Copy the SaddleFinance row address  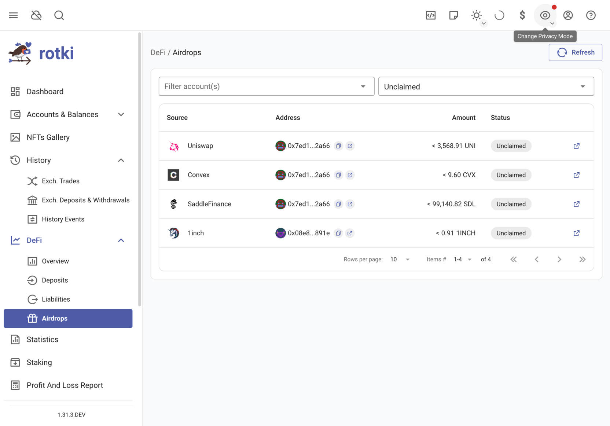pos(338,204)
